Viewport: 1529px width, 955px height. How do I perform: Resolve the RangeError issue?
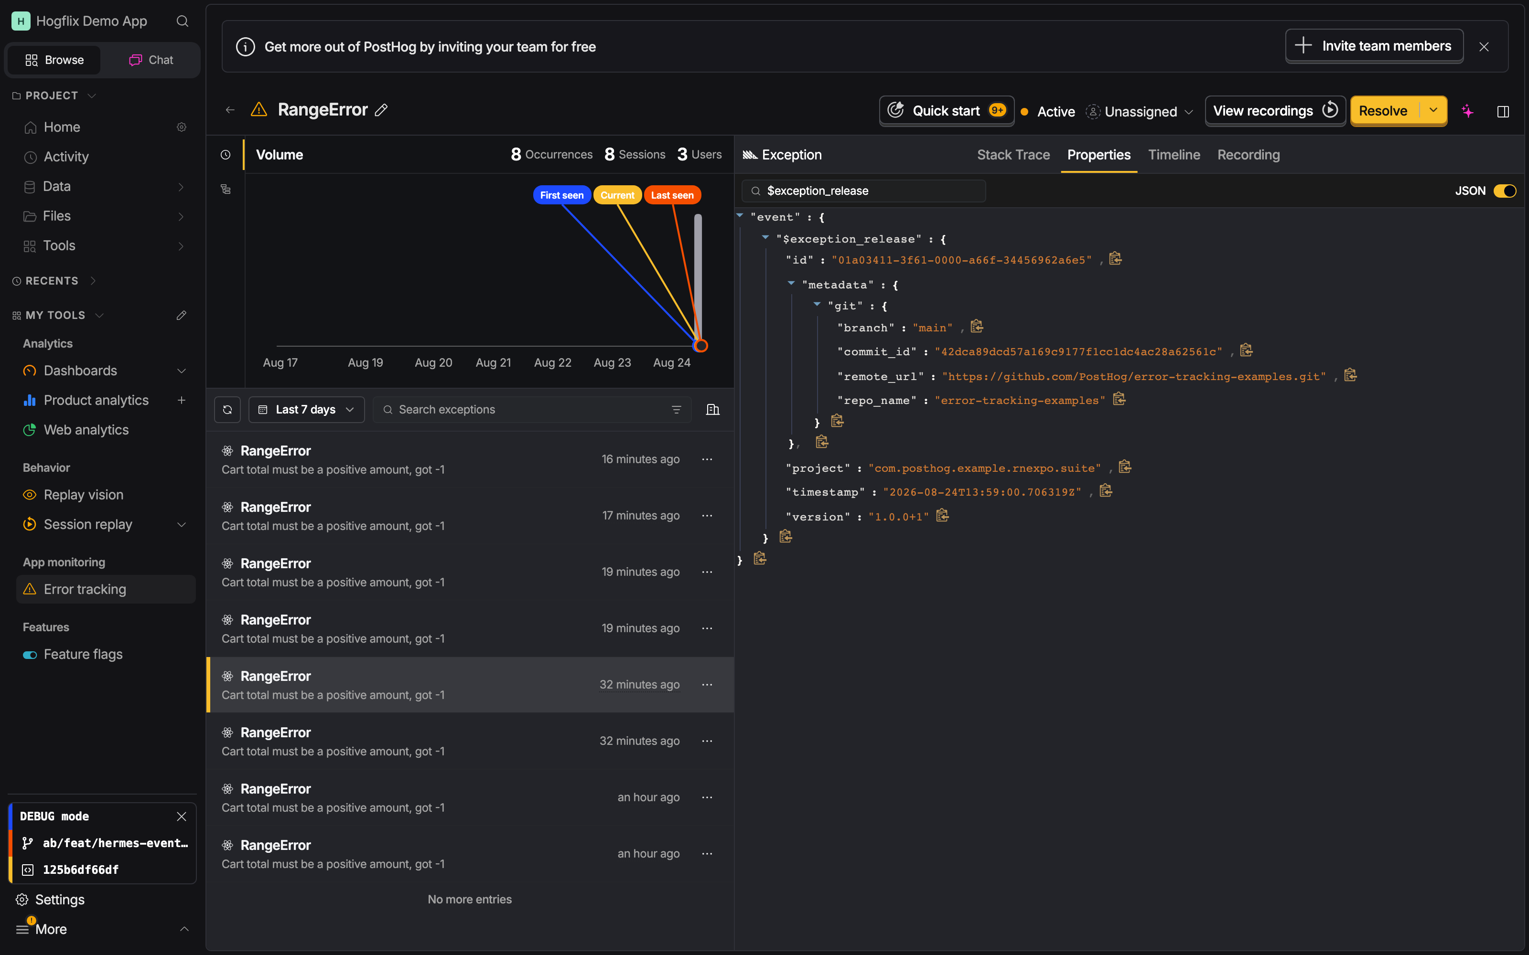(1384, 111)
